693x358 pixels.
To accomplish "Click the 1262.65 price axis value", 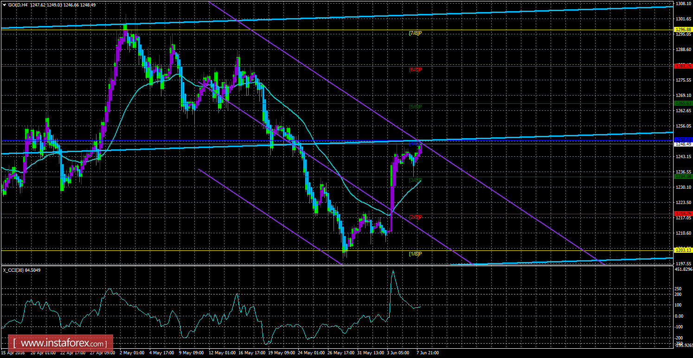I will [x=684, y=111].
